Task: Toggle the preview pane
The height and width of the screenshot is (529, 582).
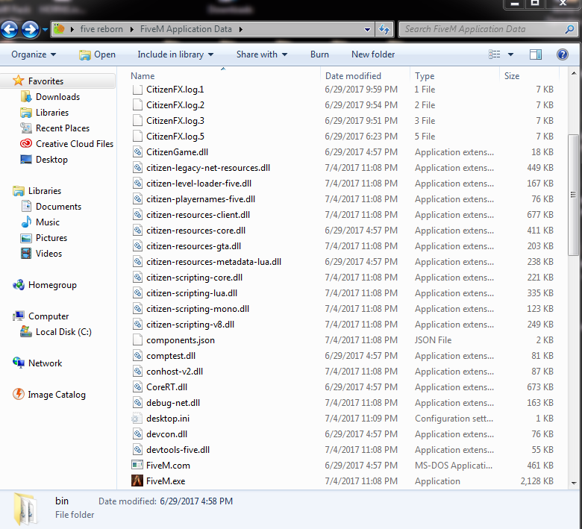Action: click(536, 54)
